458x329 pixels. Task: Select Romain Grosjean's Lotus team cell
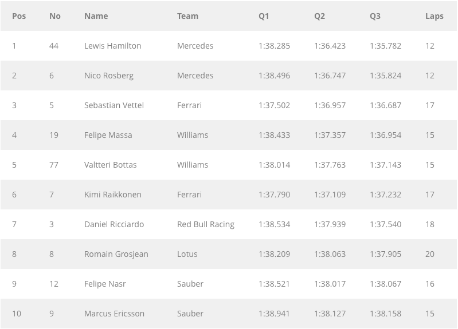click(187, 254)
